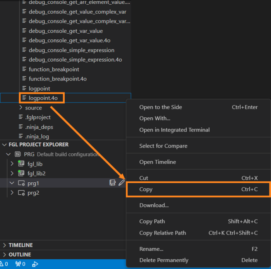Viewport: 271px width, 269px height.
Task: Click the ports broadcast icon in status bar
Action: point(18,264)
